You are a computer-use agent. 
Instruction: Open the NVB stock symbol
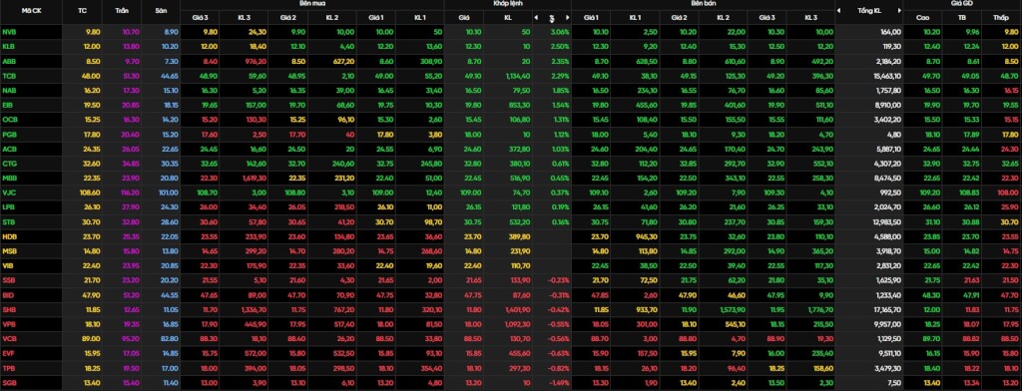[10, 31]
